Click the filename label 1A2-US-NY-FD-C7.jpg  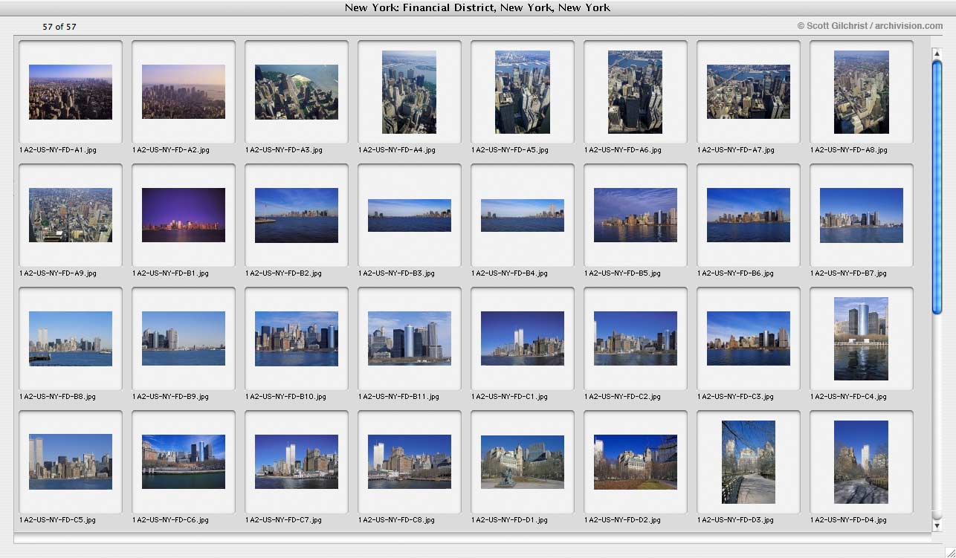click(284, 520)
